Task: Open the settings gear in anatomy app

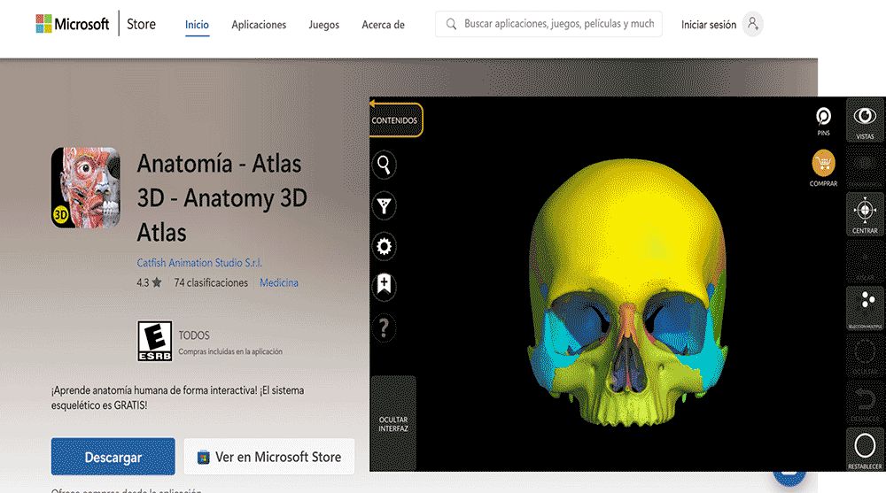Action: tap(385, 247)
